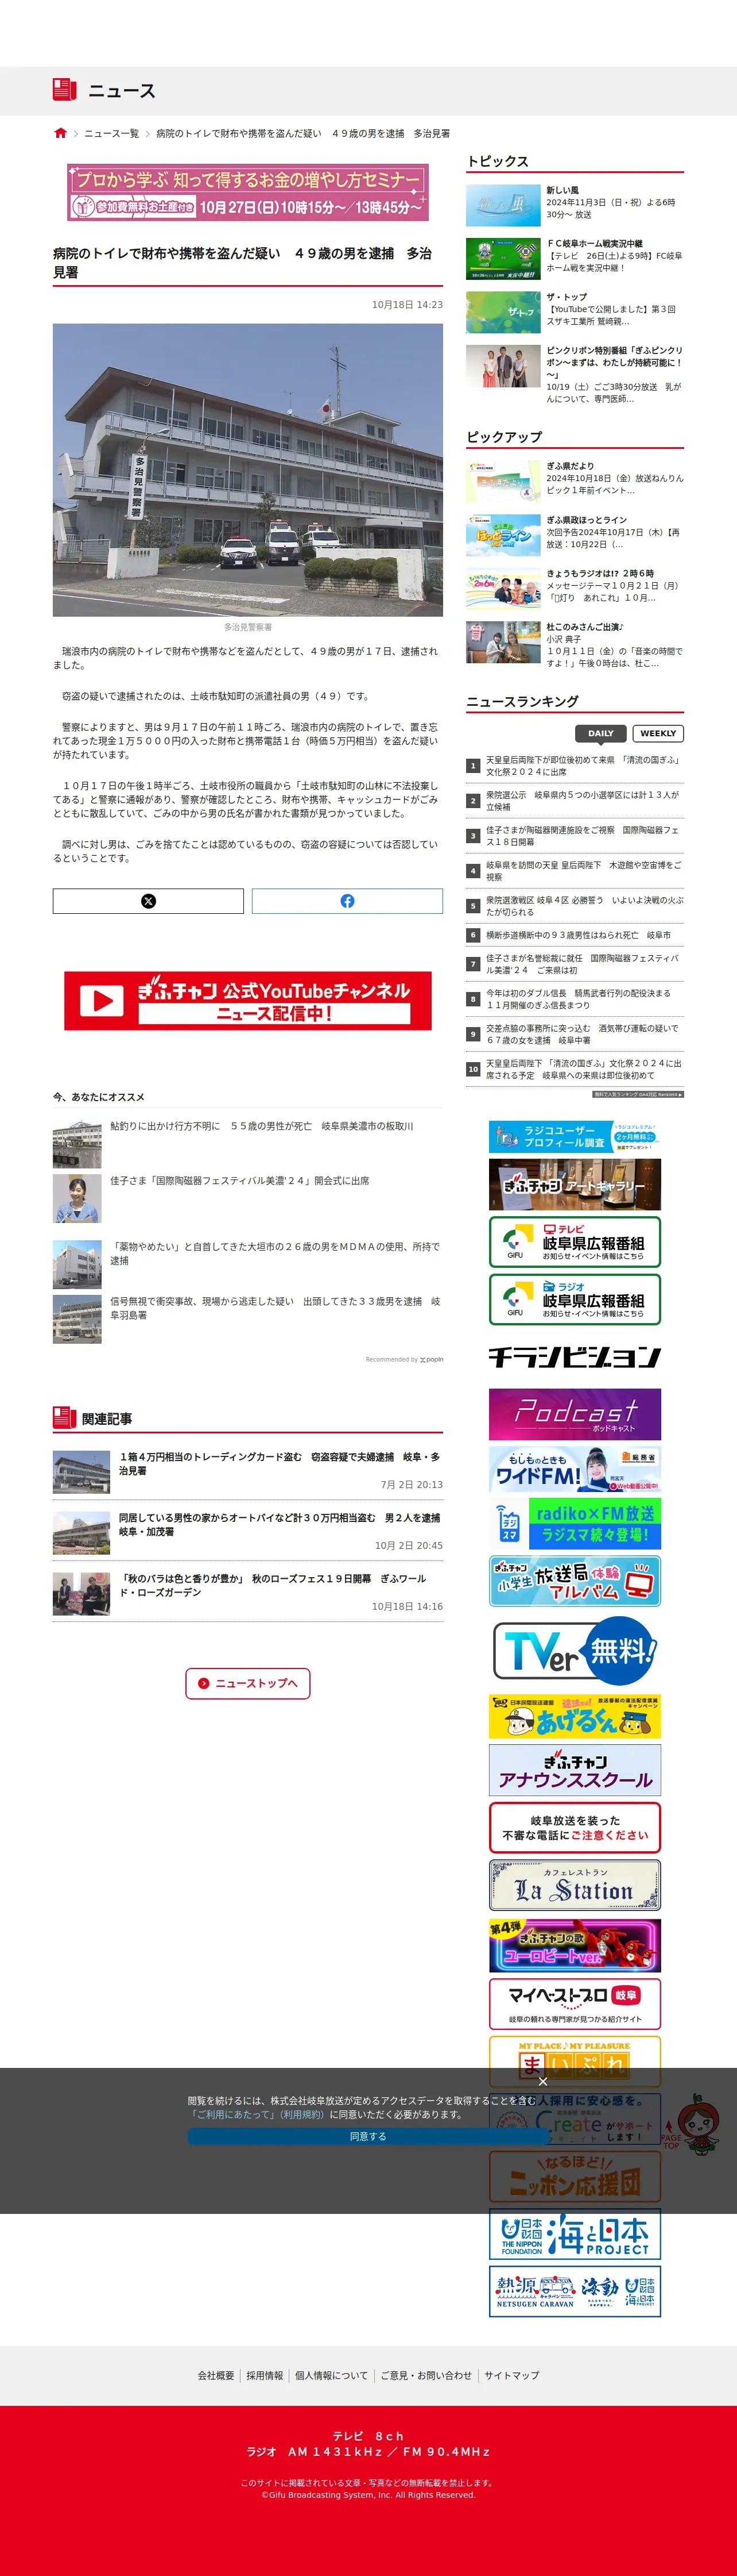The width and height of the screenshot is (737, 2576).
Task: Open ぎふチャン アナウンススクール banner
Action: pos(574,1770)
